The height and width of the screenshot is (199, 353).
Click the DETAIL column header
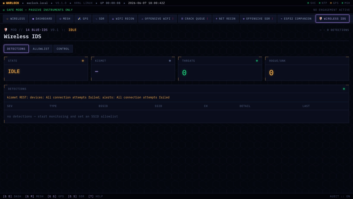(x=245, y=106)
